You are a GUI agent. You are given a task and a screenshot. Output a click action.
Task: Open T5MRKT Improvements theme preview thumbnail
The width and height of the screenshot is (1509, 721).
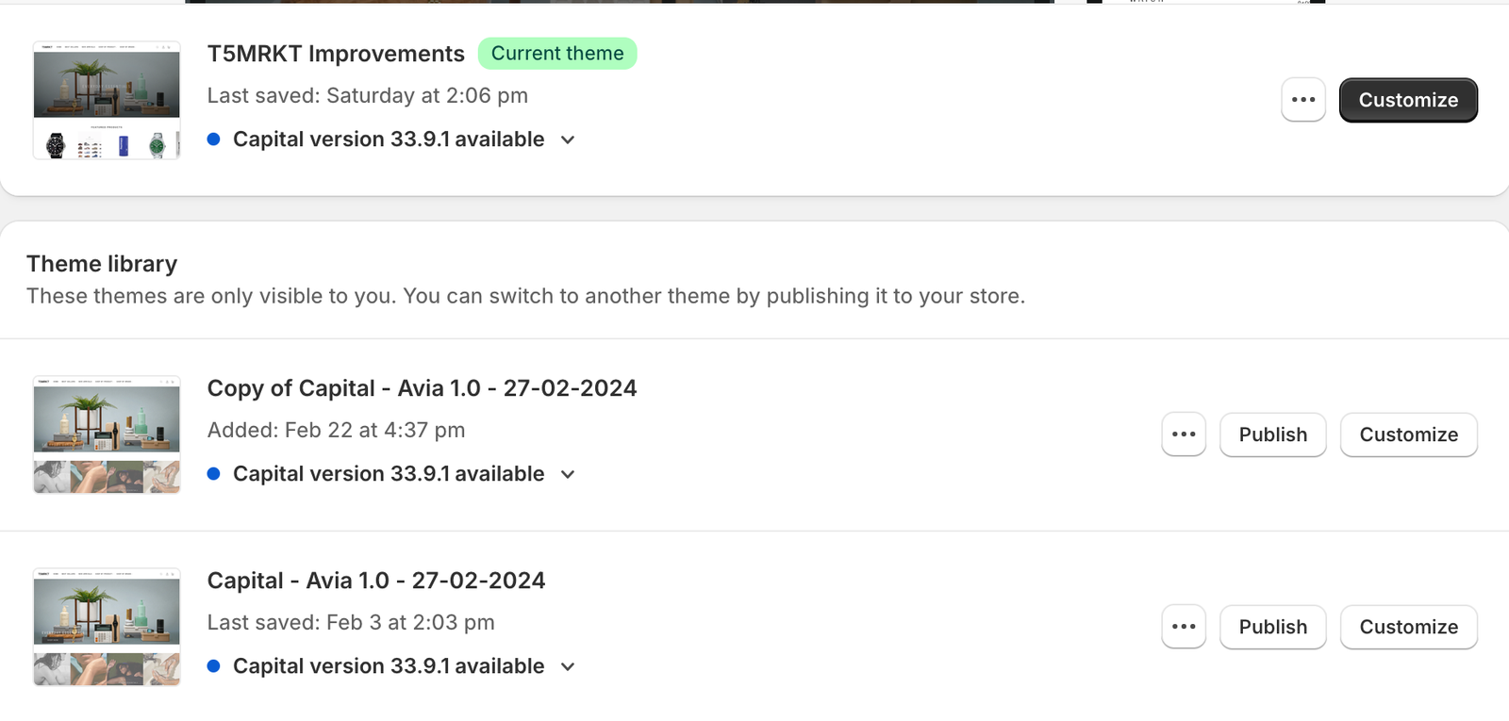click(107, 100)
